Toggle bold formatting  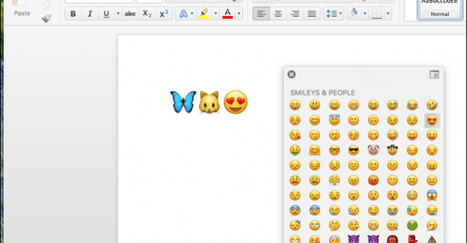point(73,14)
